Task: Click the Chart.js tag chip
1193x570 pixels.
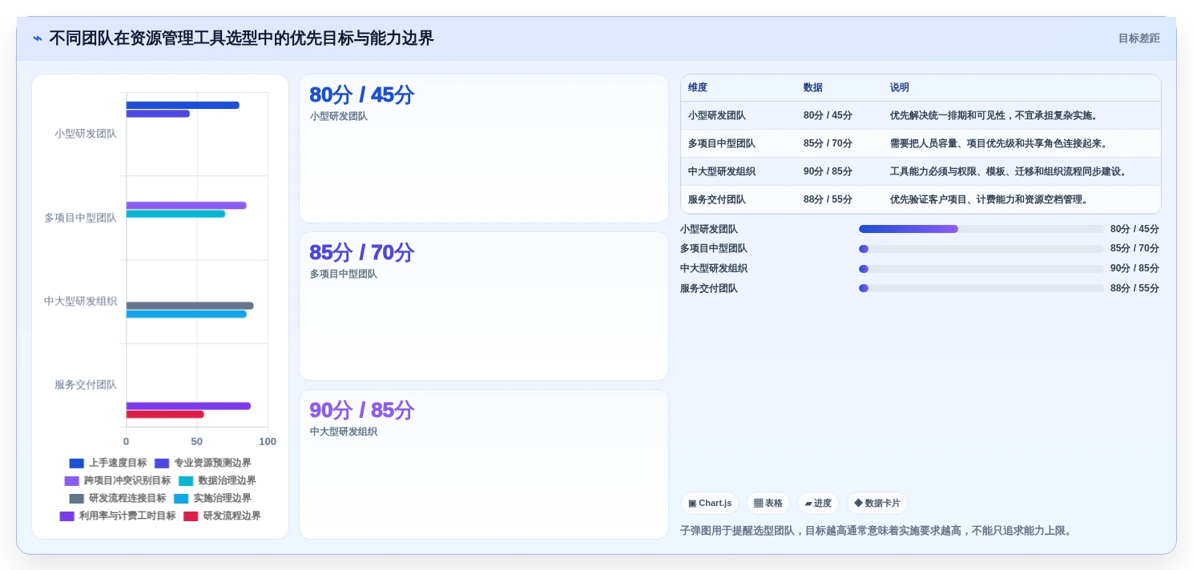Action: [710, 504]
